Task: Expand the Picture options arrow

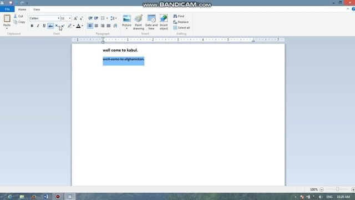Action: [x=126, y=28]
